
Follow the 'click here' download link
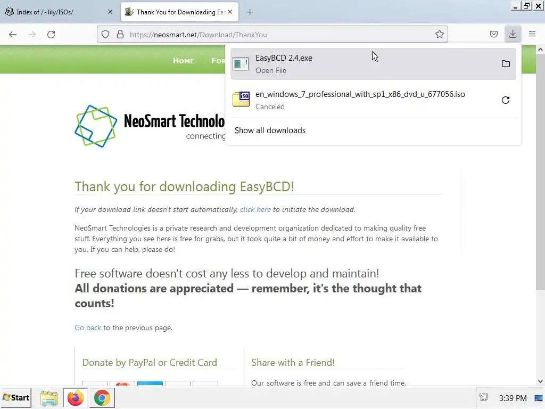[x=255, y=209]
